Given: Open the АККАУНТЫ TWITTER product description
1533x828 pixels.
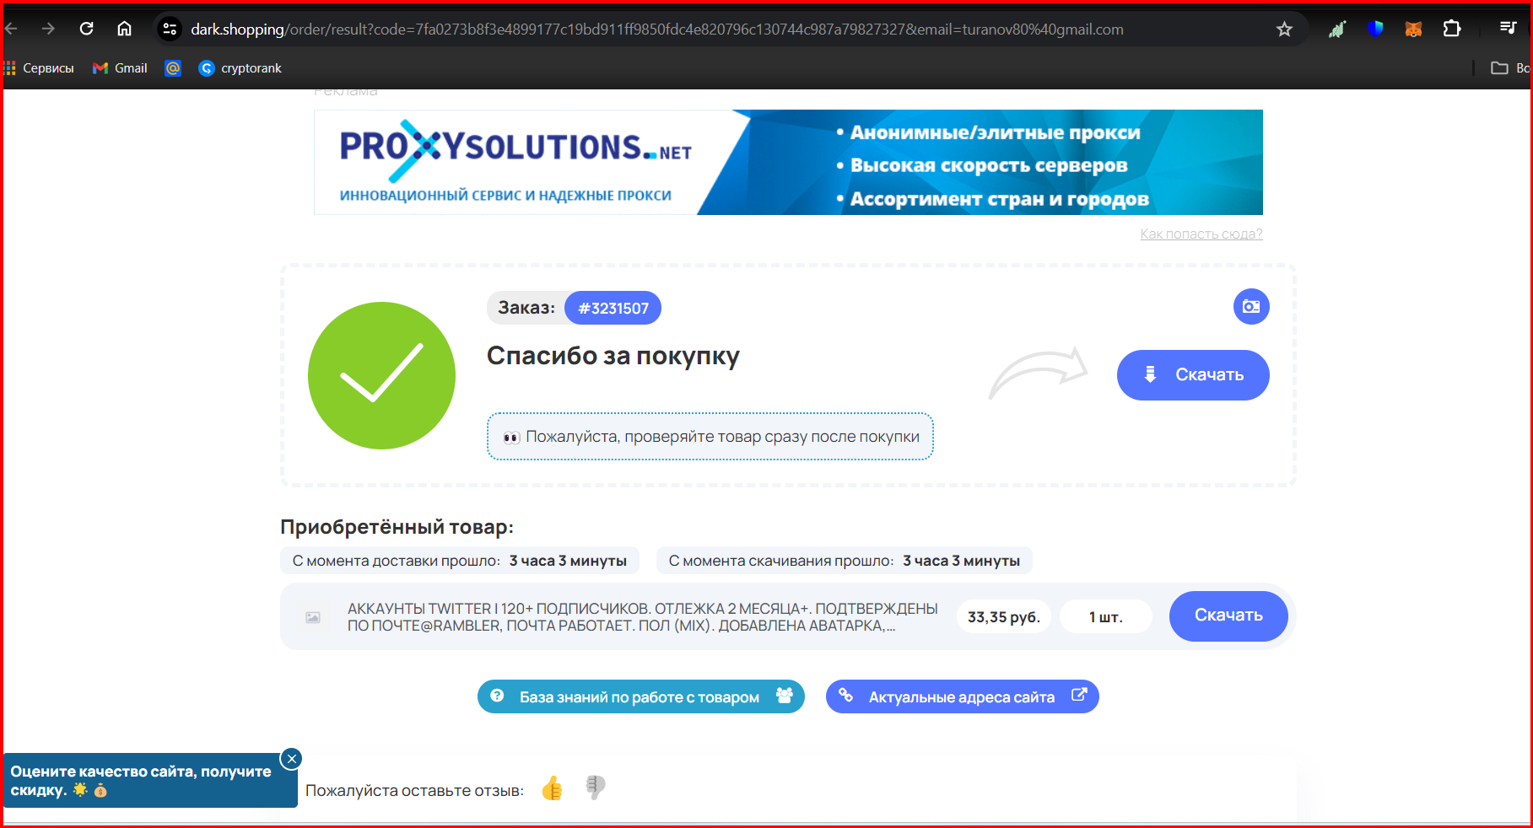Looking at the screenshot, I should point(643,617).
